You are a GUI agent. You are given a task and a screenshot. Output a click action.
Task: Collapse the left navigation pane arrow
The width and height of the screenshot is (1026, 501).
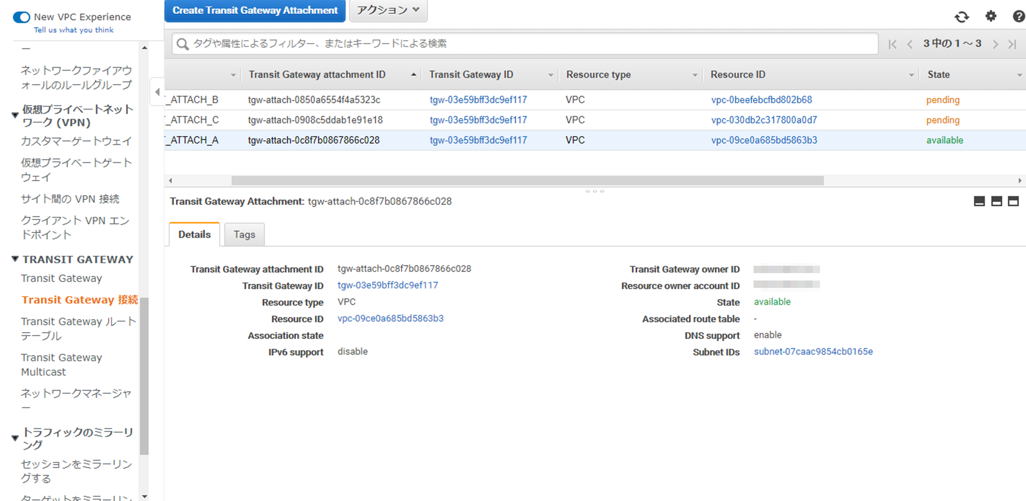(x=157, y=92)
